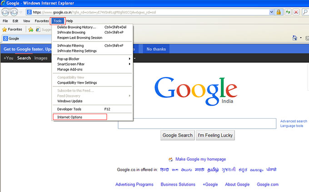
Task: Choose InPrivate Filtering entry with Ctrl+Shift+F
Action: [x=92, y=45]
